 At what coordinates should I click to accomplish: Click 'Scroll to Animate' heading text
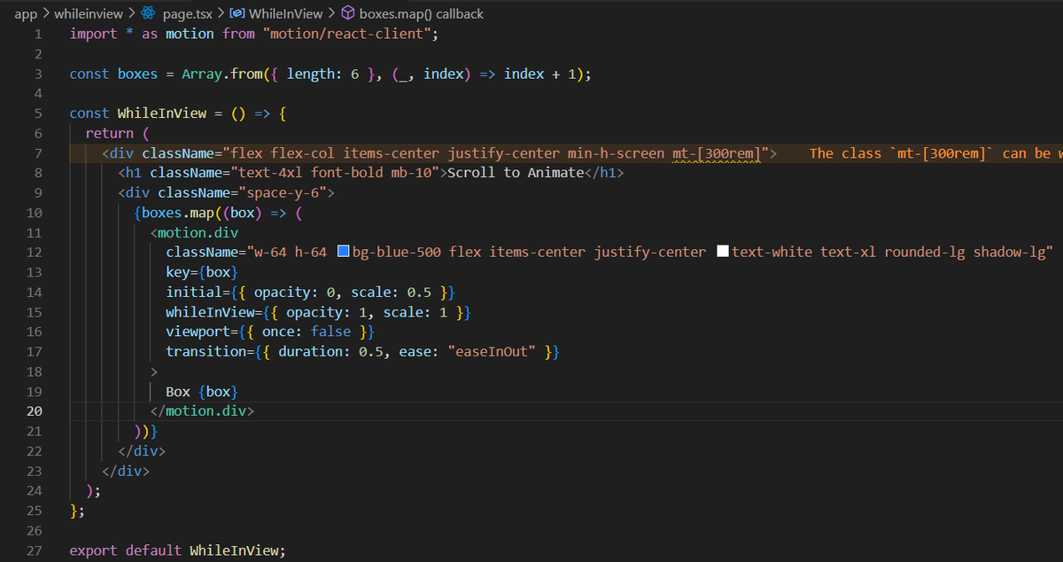click(x=516, y=173)
